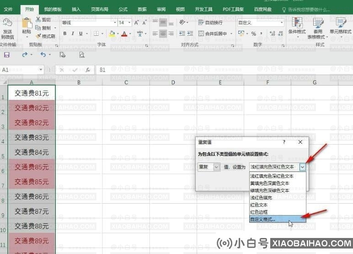353x254 pixels.
Task: Expand the 重复 value type dropdown
Action: point(216,167)
